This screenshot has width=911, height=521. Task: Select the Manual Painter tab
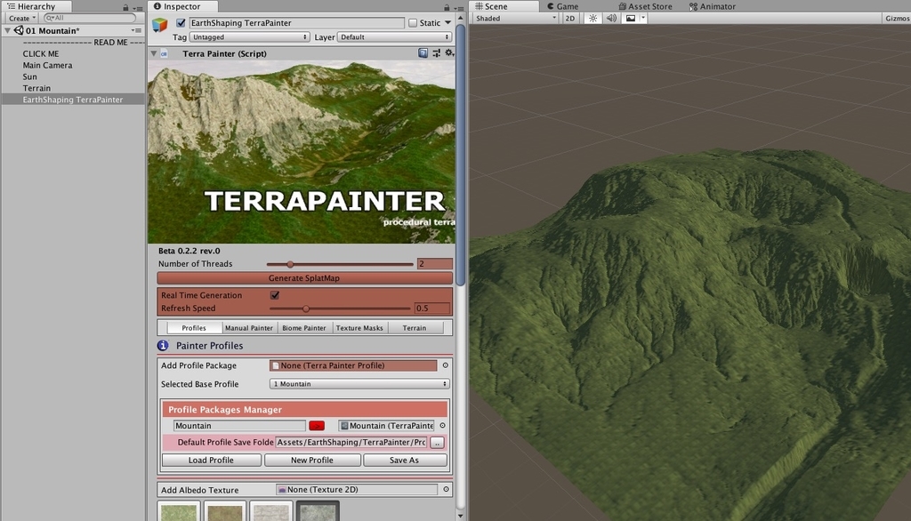tap(249, 327)
